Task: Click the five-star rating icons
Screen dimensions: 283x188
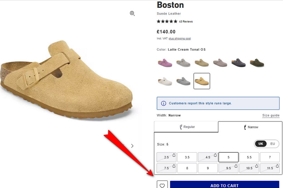Action: (167, 22)
